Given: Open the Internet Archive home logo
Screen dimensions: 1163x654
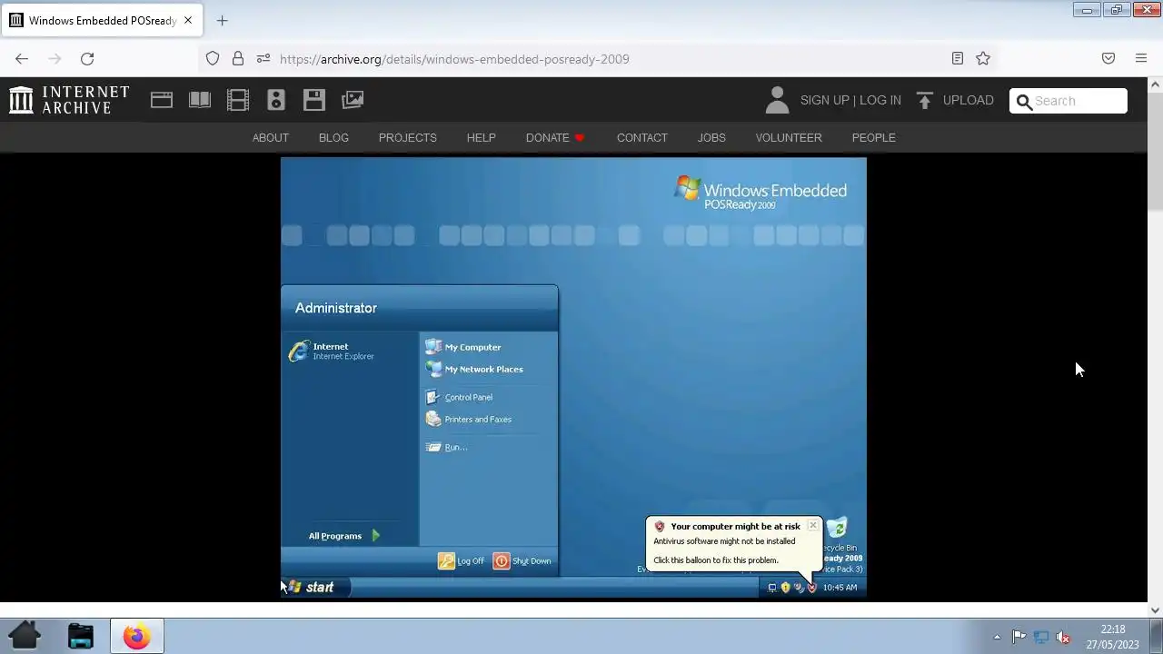Looking at the screenshot, I should pyautogui.click(x=69, y=100).
